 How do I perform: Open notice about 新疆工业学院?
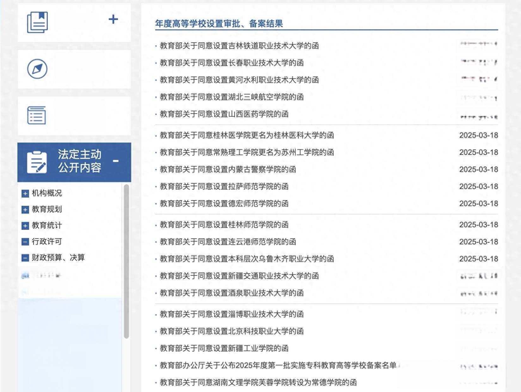224,348
